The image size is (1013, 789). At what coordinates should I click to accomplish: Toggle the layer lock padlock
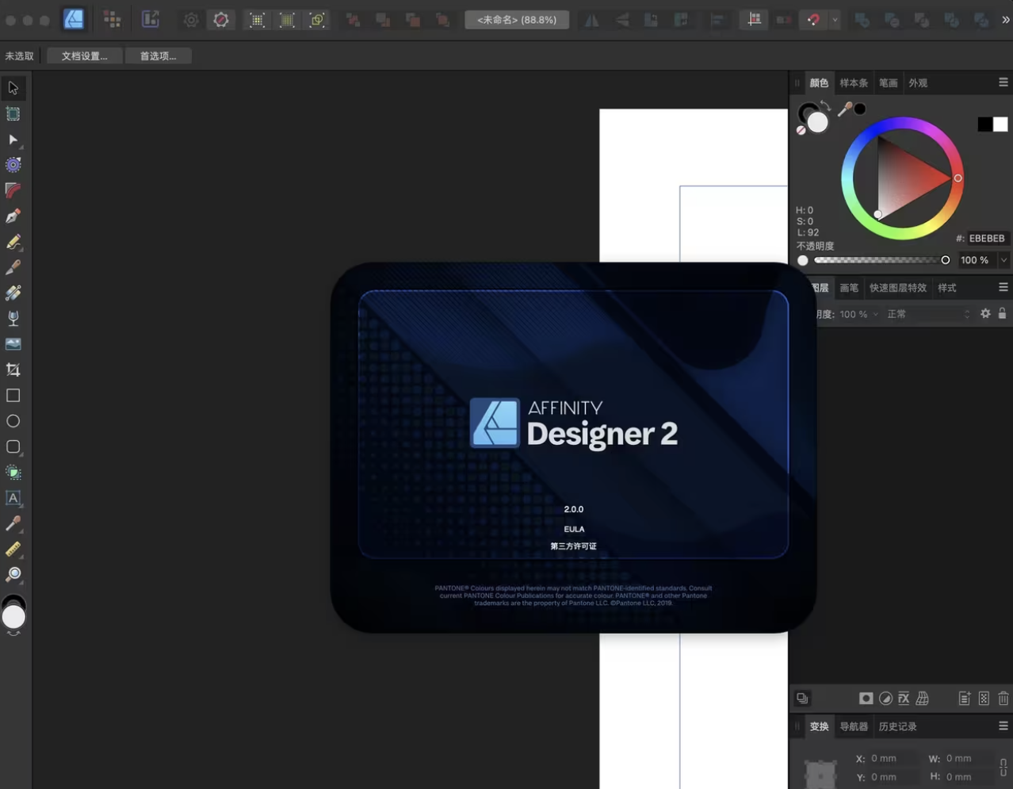coord(1002,314)
